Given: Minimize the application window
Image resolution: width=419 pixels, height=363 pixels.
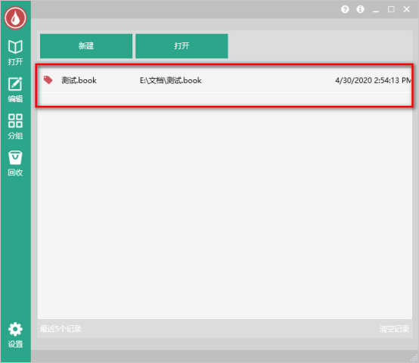Looking at the screenshot, I should tap(376, 10).
